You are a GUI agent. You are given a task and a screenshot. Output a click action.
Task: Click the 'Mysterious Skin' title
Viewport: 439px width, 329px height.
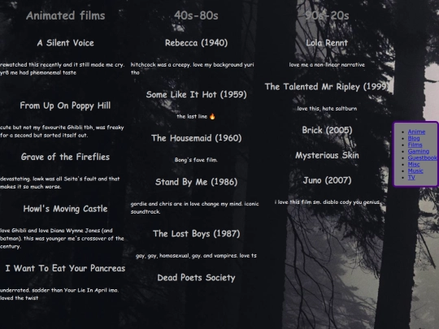327,155
